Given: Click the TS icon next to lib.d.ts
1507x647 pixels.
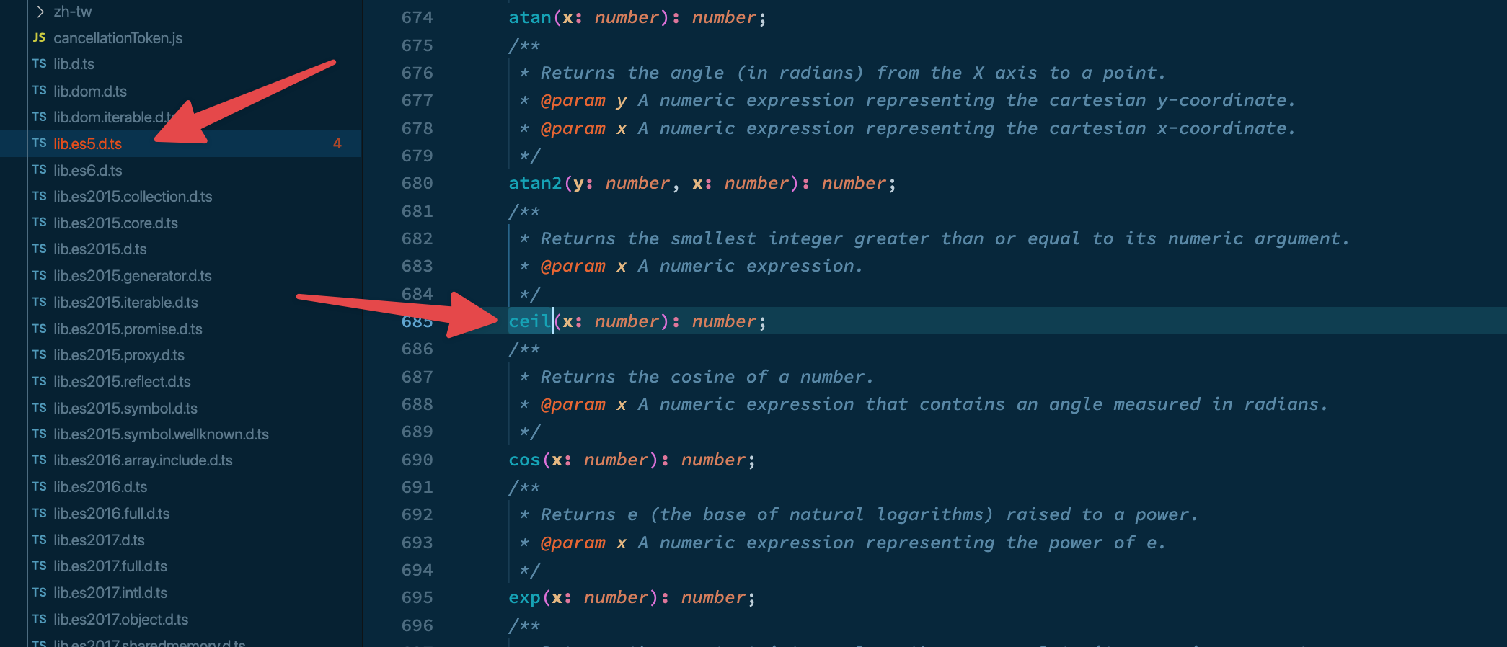Looking at the screenshot, I should [x=39, y=64].
